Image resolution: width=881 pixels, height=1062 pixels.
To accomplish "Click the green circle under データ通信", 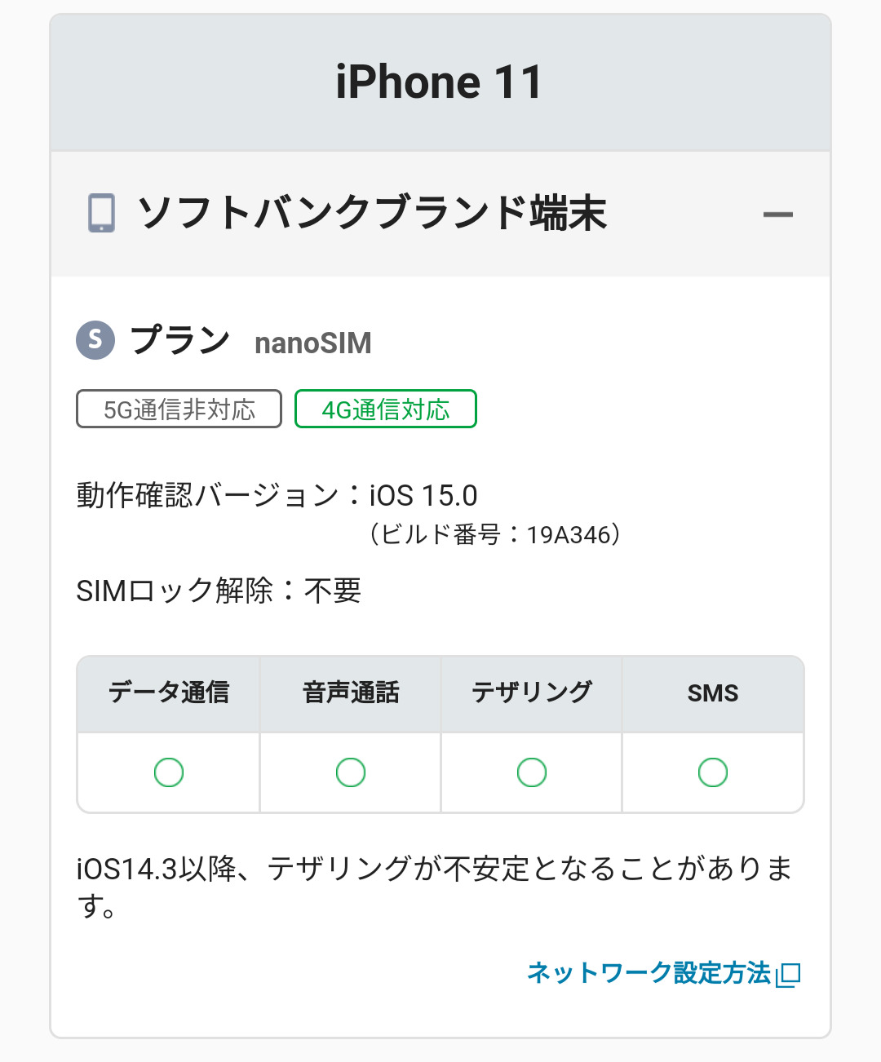I will (169, 772).
